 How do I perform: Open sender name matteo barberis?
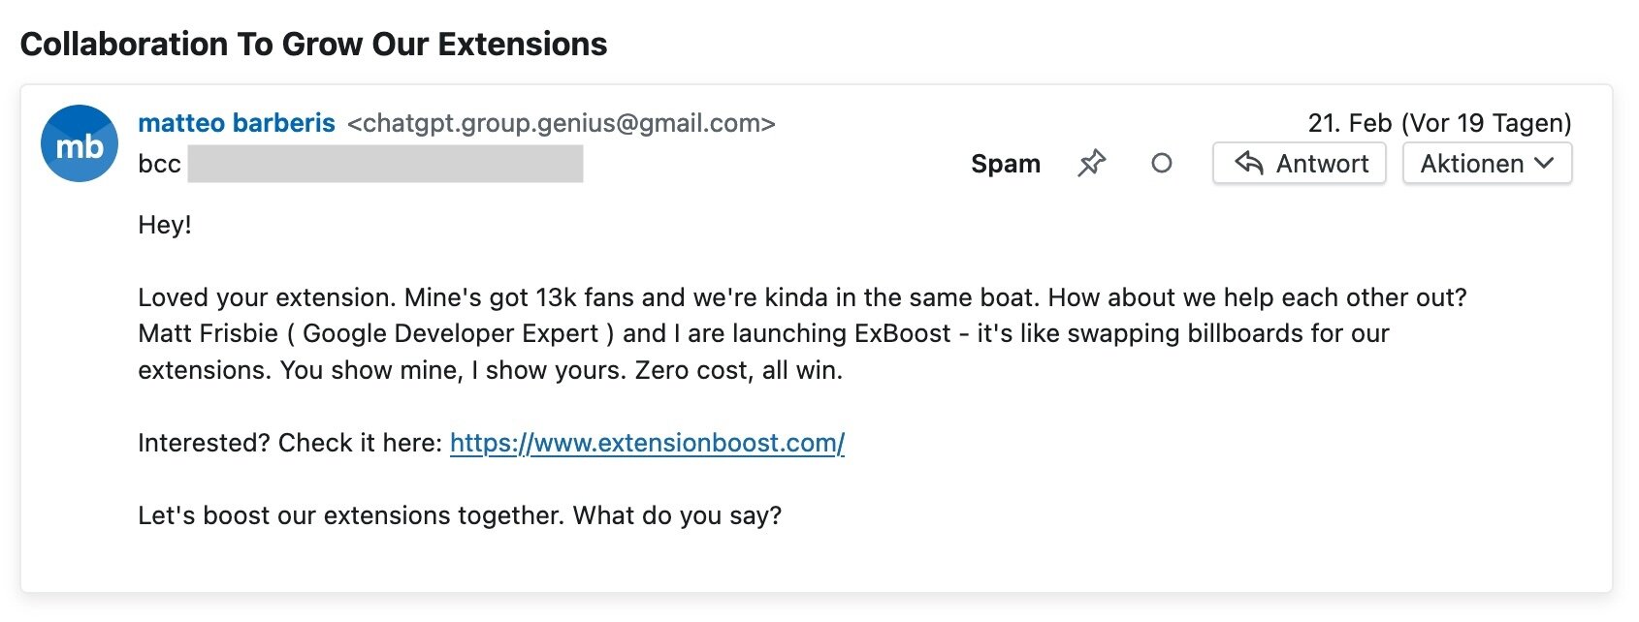click(x=237, y=123)
